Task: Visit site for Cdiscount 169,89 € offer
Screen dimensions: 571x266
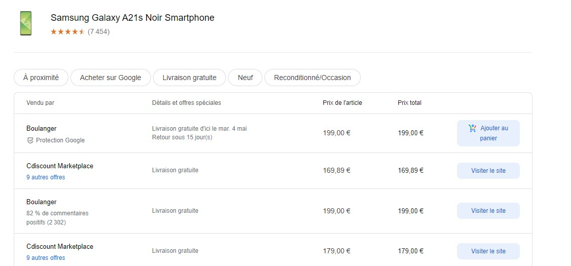Action: tap(488, 171)
